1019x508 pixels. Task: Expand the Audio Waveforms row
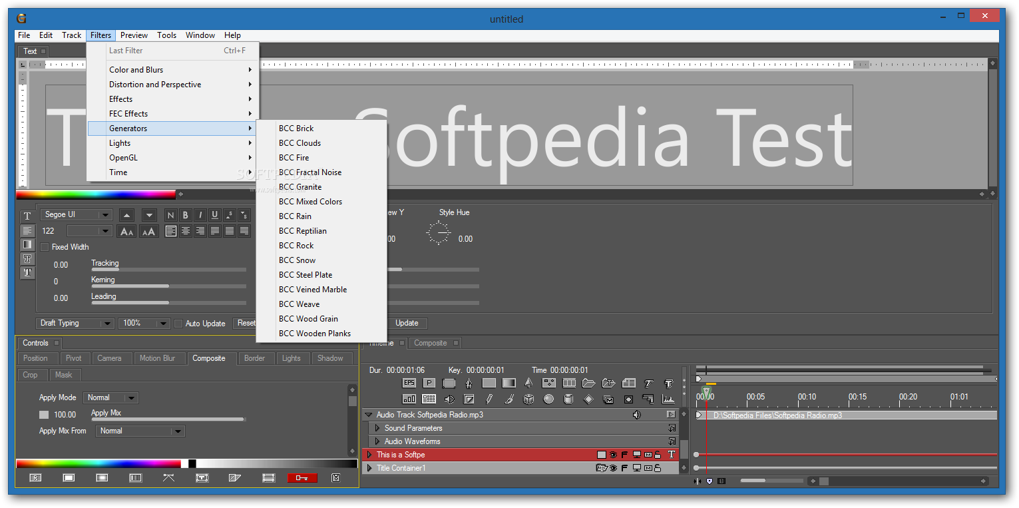coord(377,441)
